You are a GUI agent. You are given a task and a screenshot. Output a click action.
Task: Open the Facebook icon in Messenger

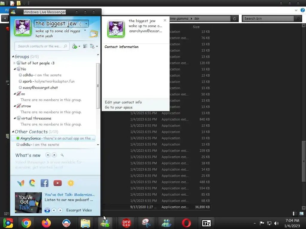pos(45,183)
